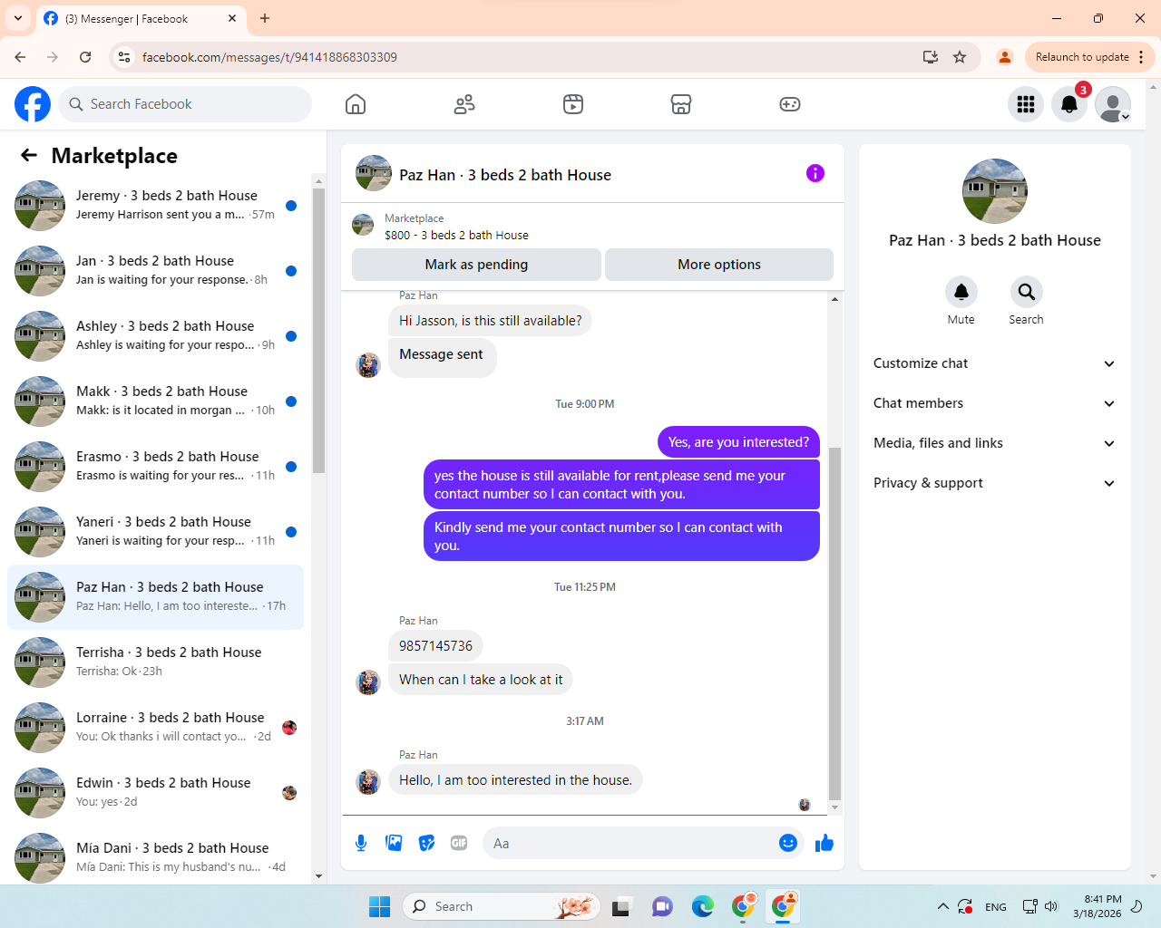Open Chrome tab search dropdown arrow
The height and width of the screenshot is (928, 1161).
pos(18,18)
